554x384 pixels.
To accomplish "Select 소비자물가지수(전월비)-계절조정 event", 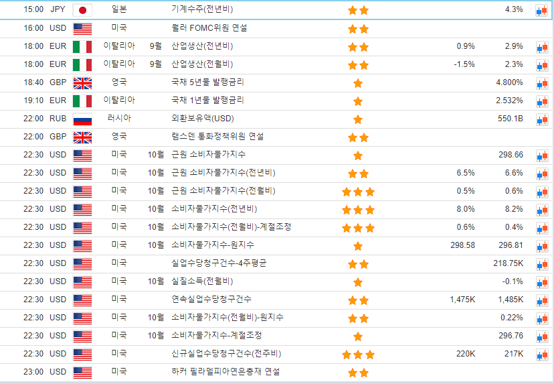I will (231, 227).
